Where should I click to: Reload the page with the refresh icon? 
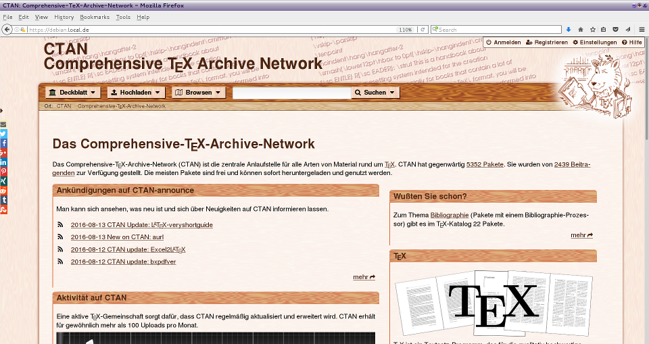[423, 29]
